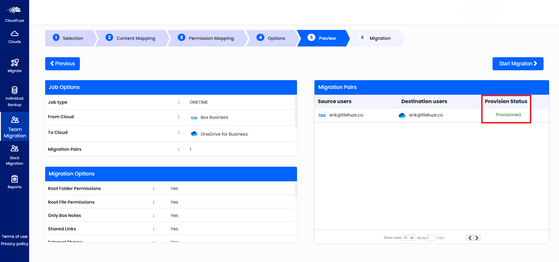Select the Team Migration sidebar icon
The image size is (559, 262).
[14, 119]
